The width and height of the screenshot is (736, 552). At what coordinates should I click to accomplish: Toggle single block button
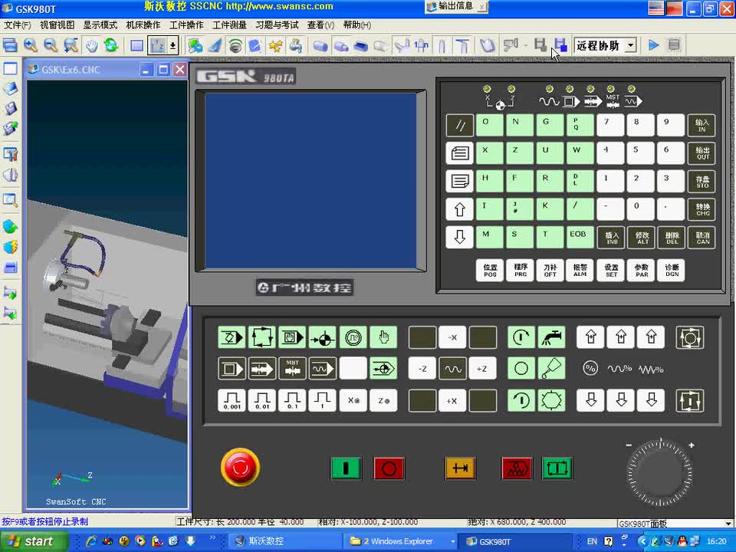(232, 369)
